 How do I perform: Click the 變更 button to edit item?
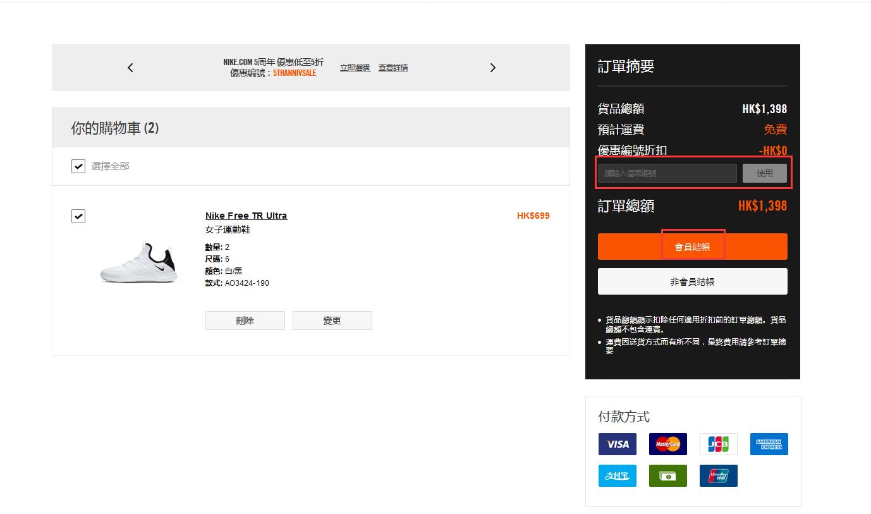pyautogui.click(x=332, y=321)
